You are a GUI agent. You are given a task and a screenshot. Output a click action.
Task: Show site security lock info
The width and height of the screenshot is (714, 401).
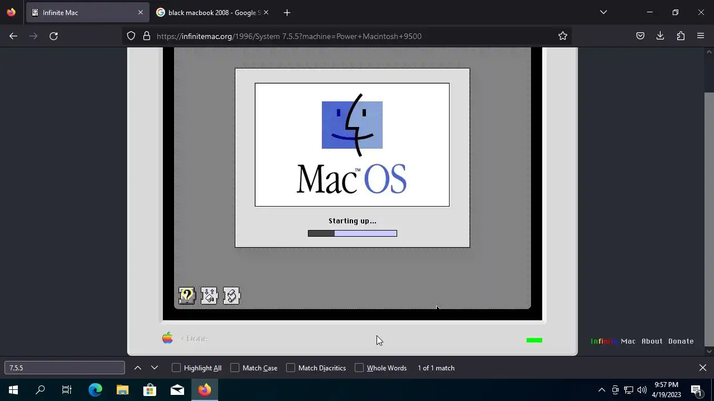point(147,36)
